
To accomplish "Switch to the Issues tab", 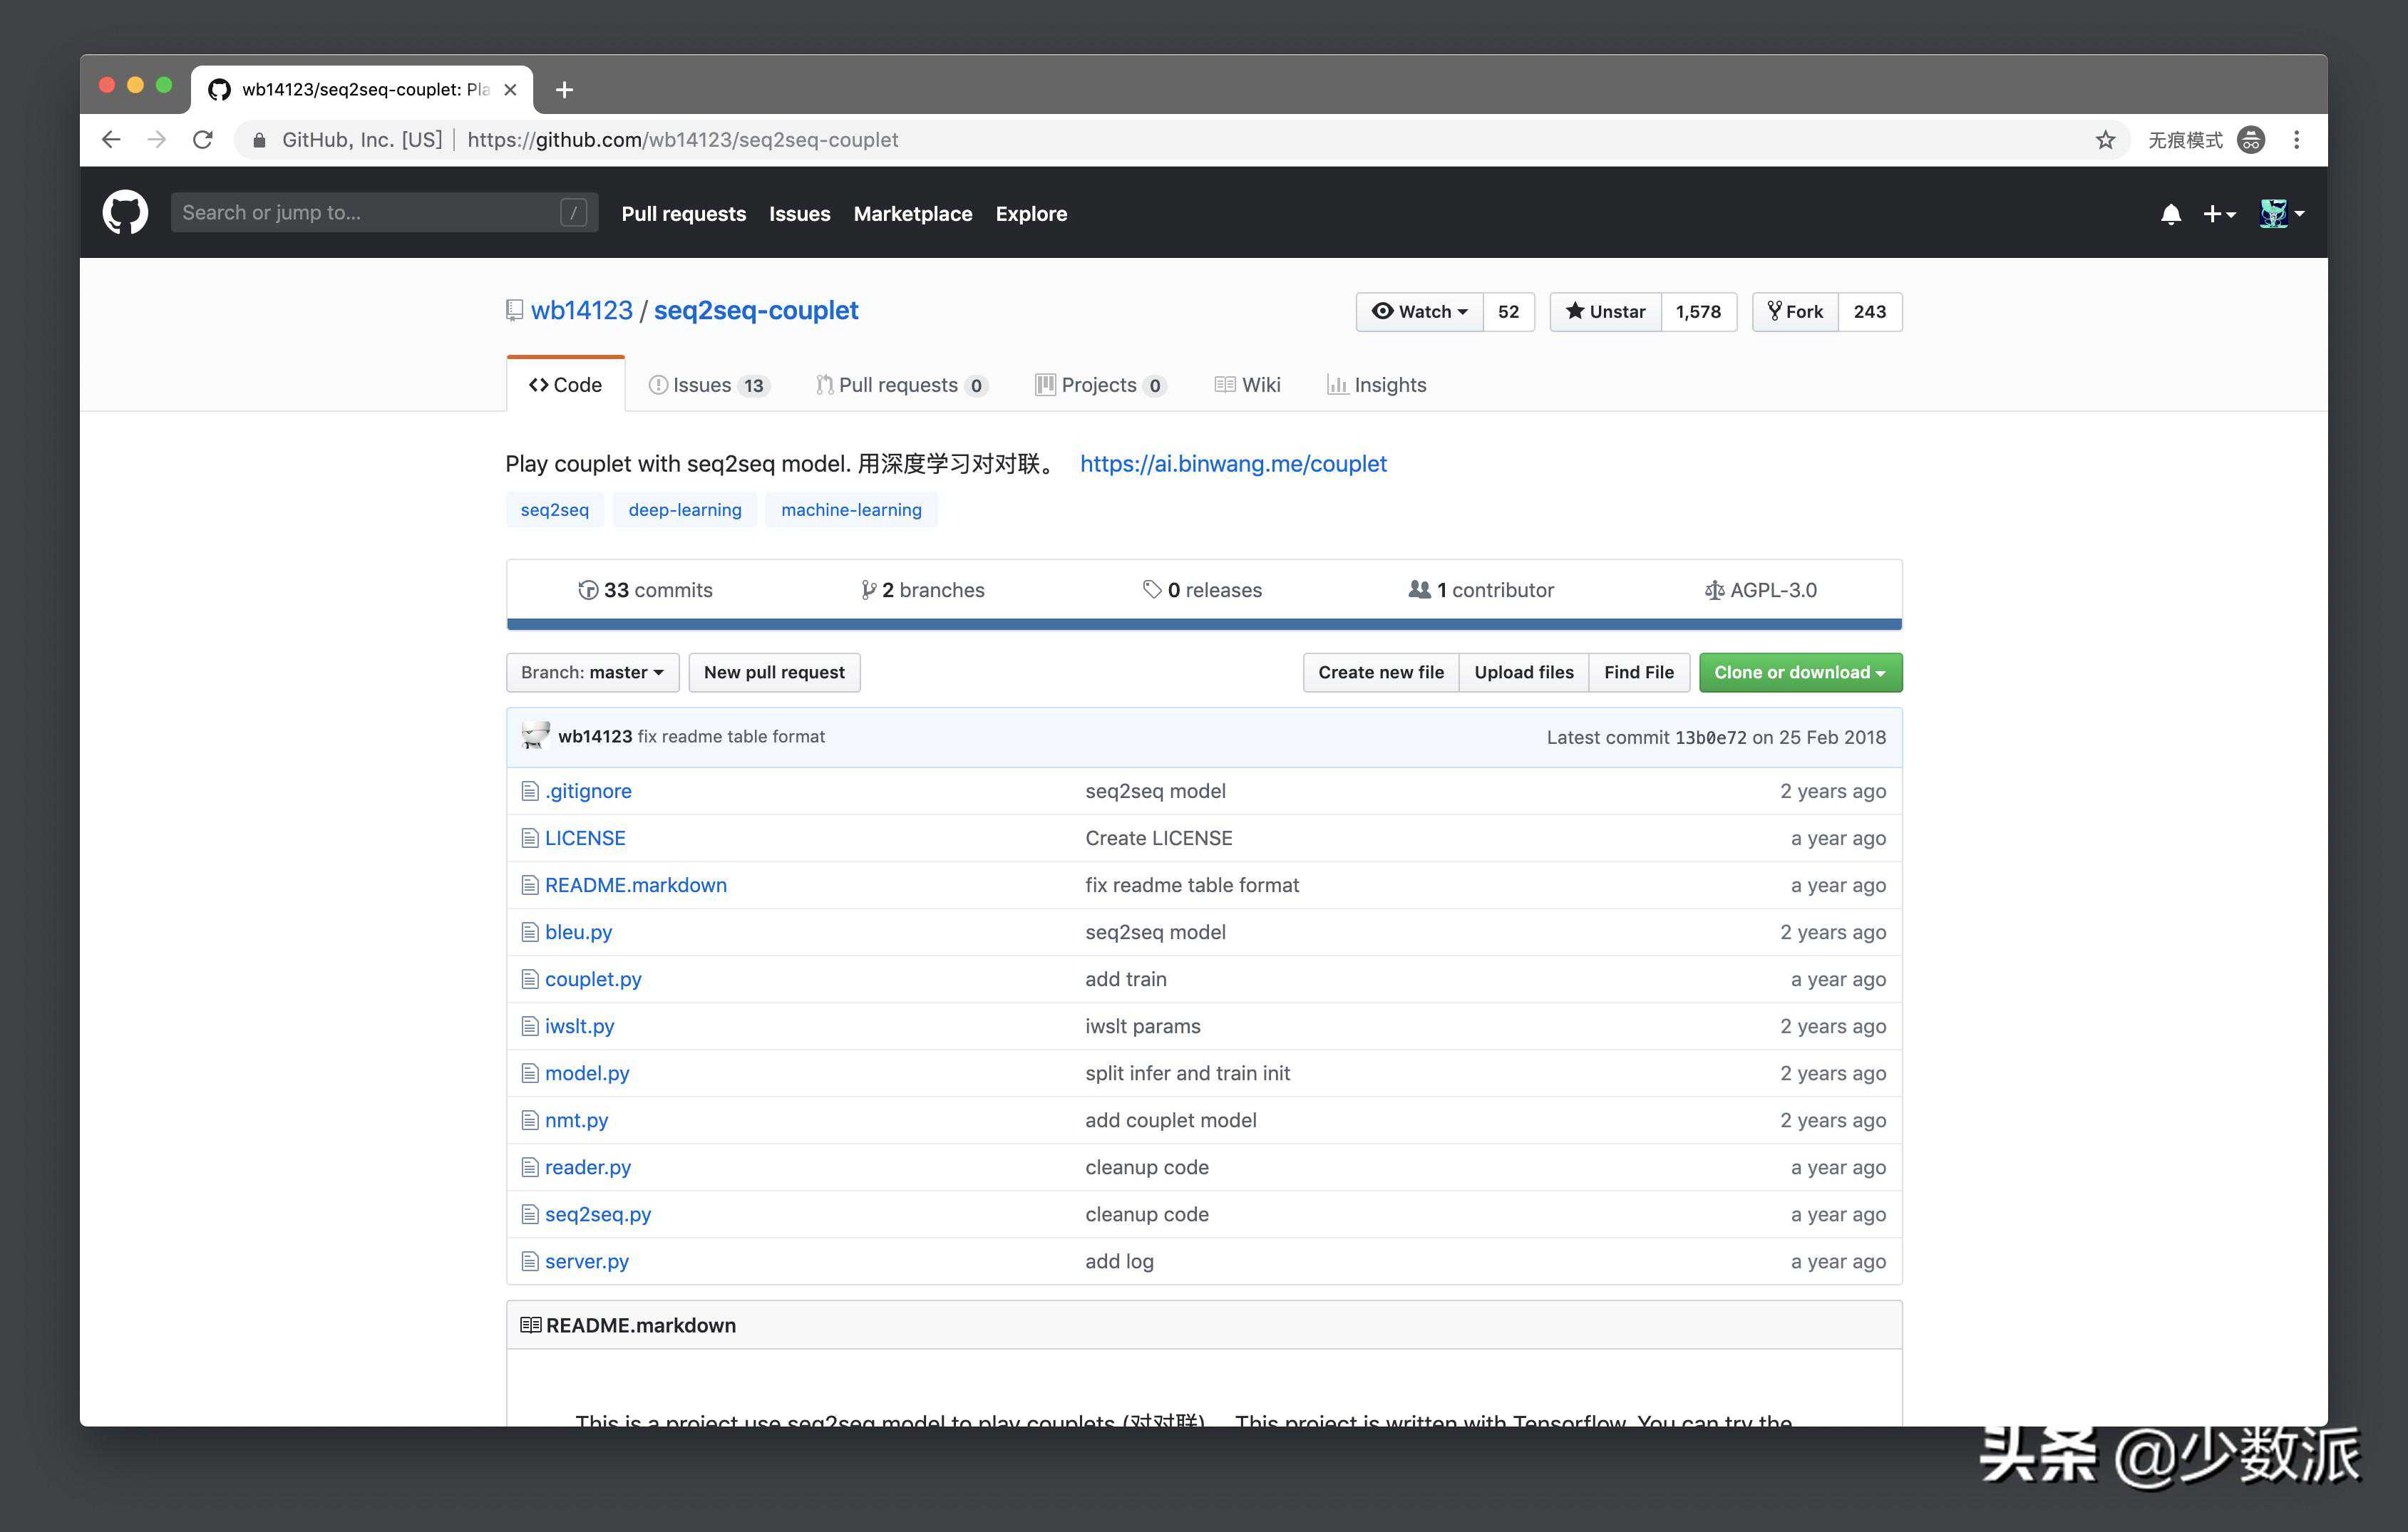I will click(708, 385).
